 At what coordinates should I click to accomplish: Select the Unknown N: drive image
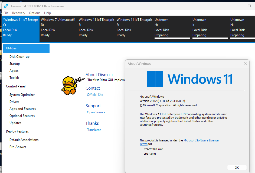tap(243, 29)
